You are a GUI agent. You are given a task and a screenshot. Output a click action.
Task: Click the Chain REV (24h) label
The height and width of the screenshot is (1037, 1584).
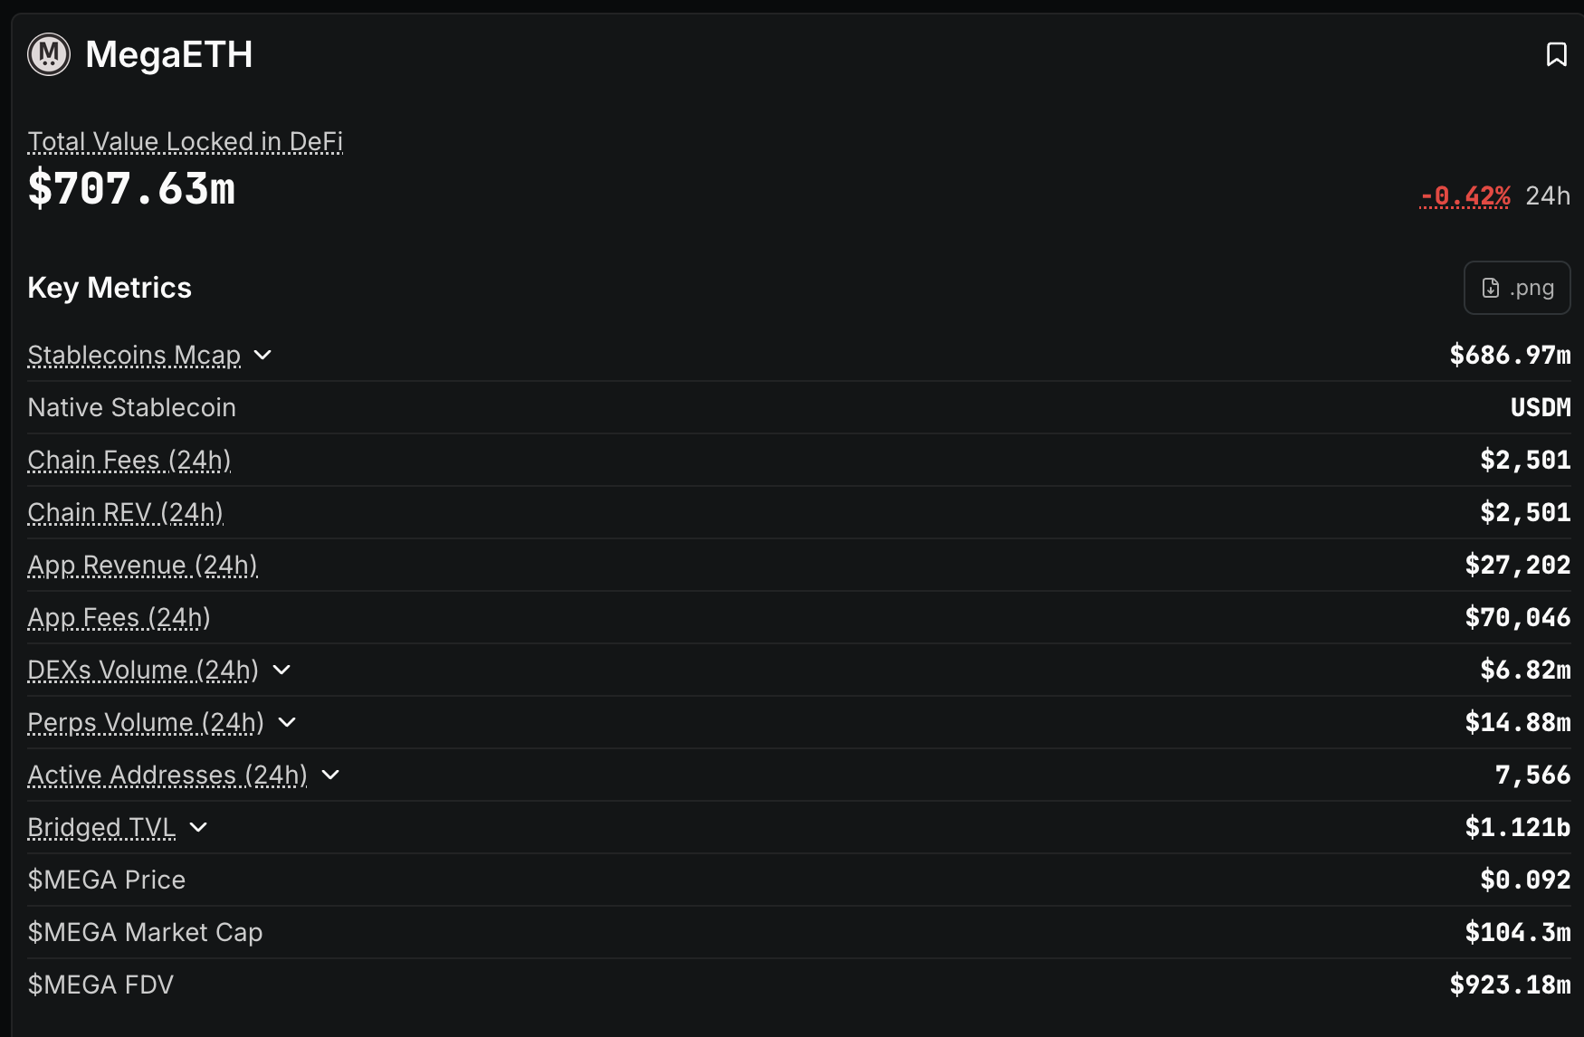(x=125, y=512)
